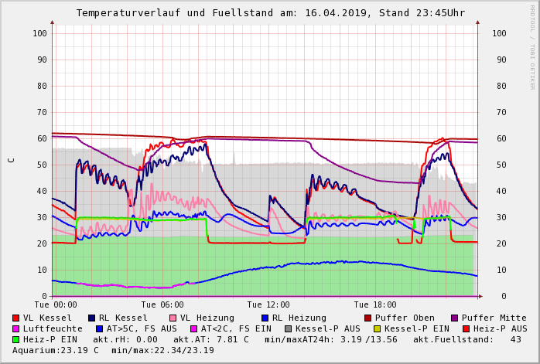Viewport: 540px width, 364px height.
Task: Select the pink VL Heizung legend swatch
Action: [172, 318]
